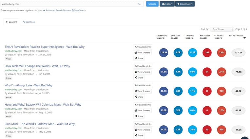Image resolution: width=250 pixels, height=139 pixels.
Task: Share the AI Revolution article
Action: click(139, 58)
